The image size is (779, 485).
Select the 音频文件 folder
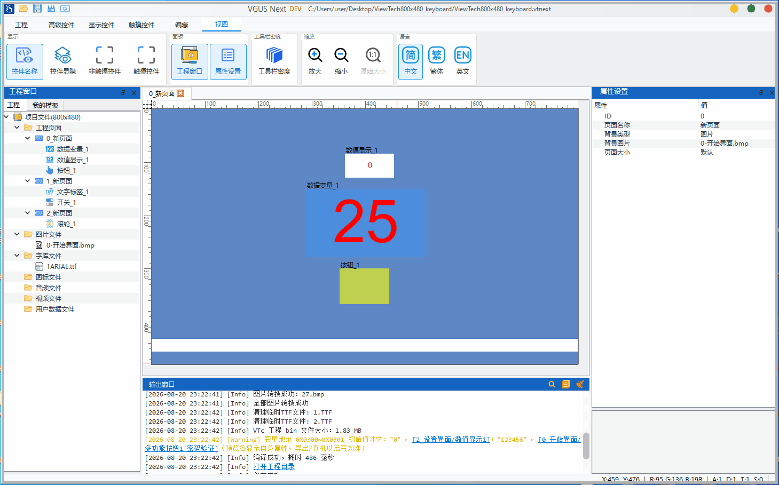(48, 288)
